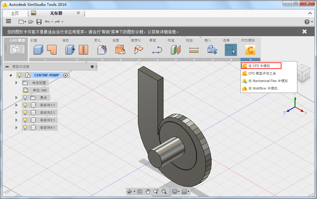Choose the orange offset modify tool
The height and width of the screenshot is (199, 317).
coord(83,50)
